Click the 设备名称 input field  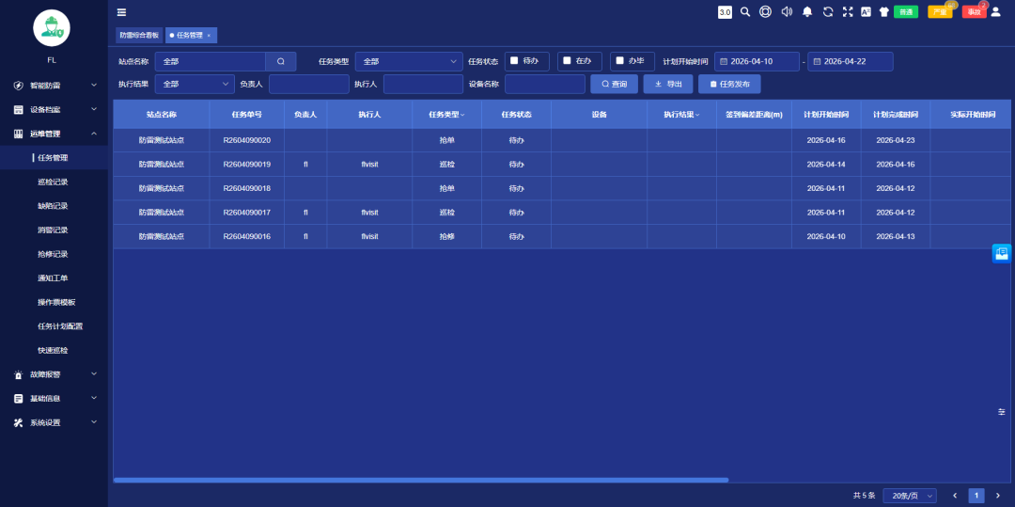pos(545,84)
